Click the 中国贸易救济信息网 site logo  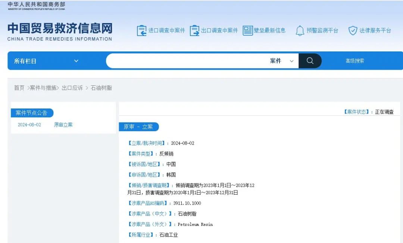[x=60, y=32]
